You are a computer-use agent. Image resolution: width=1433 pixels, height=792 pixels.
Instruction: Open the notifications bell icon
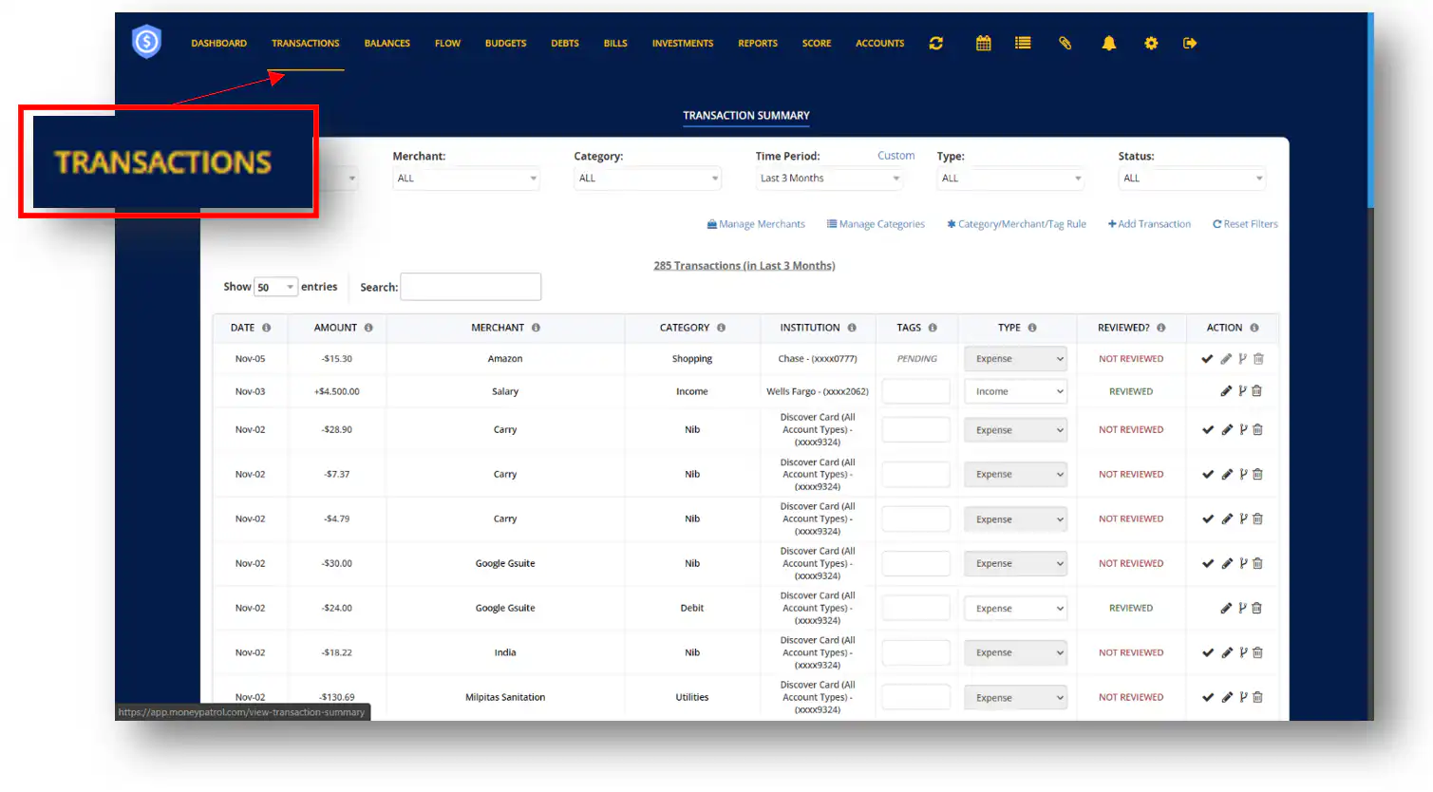point(1108,43)
